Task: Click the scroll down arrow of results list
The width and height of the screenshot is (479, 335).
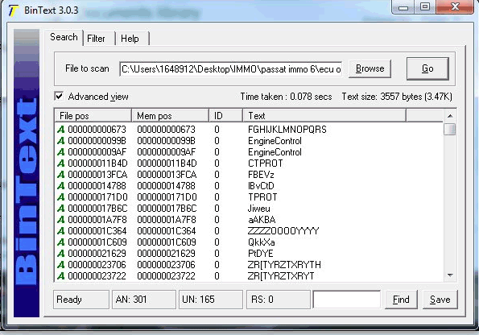Action: (x=450, y=275)
